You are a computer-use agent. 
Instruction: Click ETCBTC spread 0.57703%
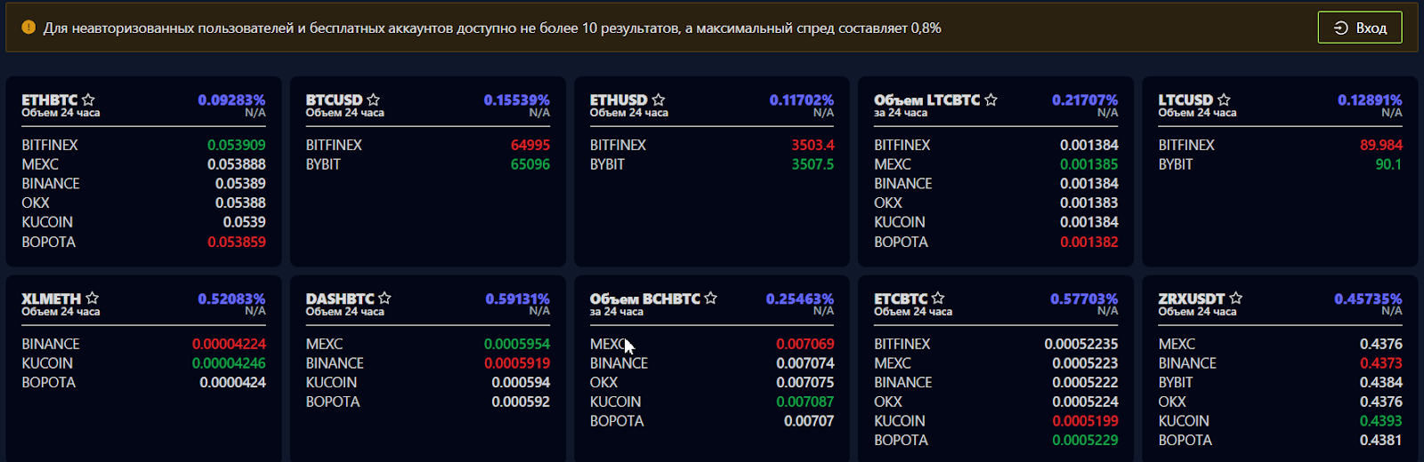[1084, 299]
